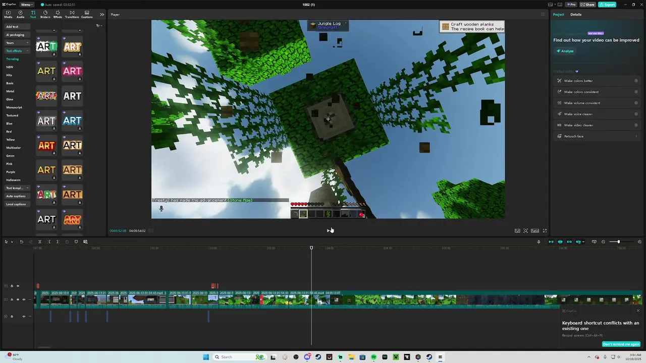
Task: Open AI packaging
Action: (x=17, y=35)
